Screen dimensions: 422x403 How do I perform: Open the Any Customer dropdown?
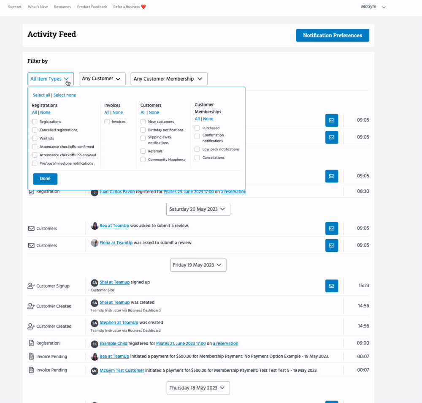coord(102,79)
